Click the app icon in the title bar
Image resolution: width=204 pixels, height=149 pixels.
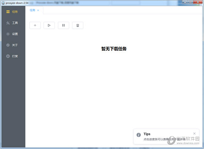(3, 3)
